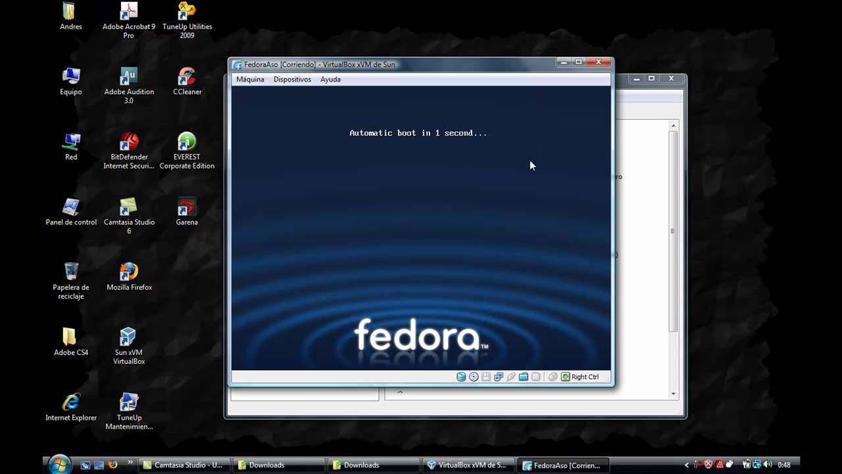The width and height of the screenshot is (842, 474).
Task: Select Adobe Acrobat 9 Pro desktop icon
Action: pos(129,21)
